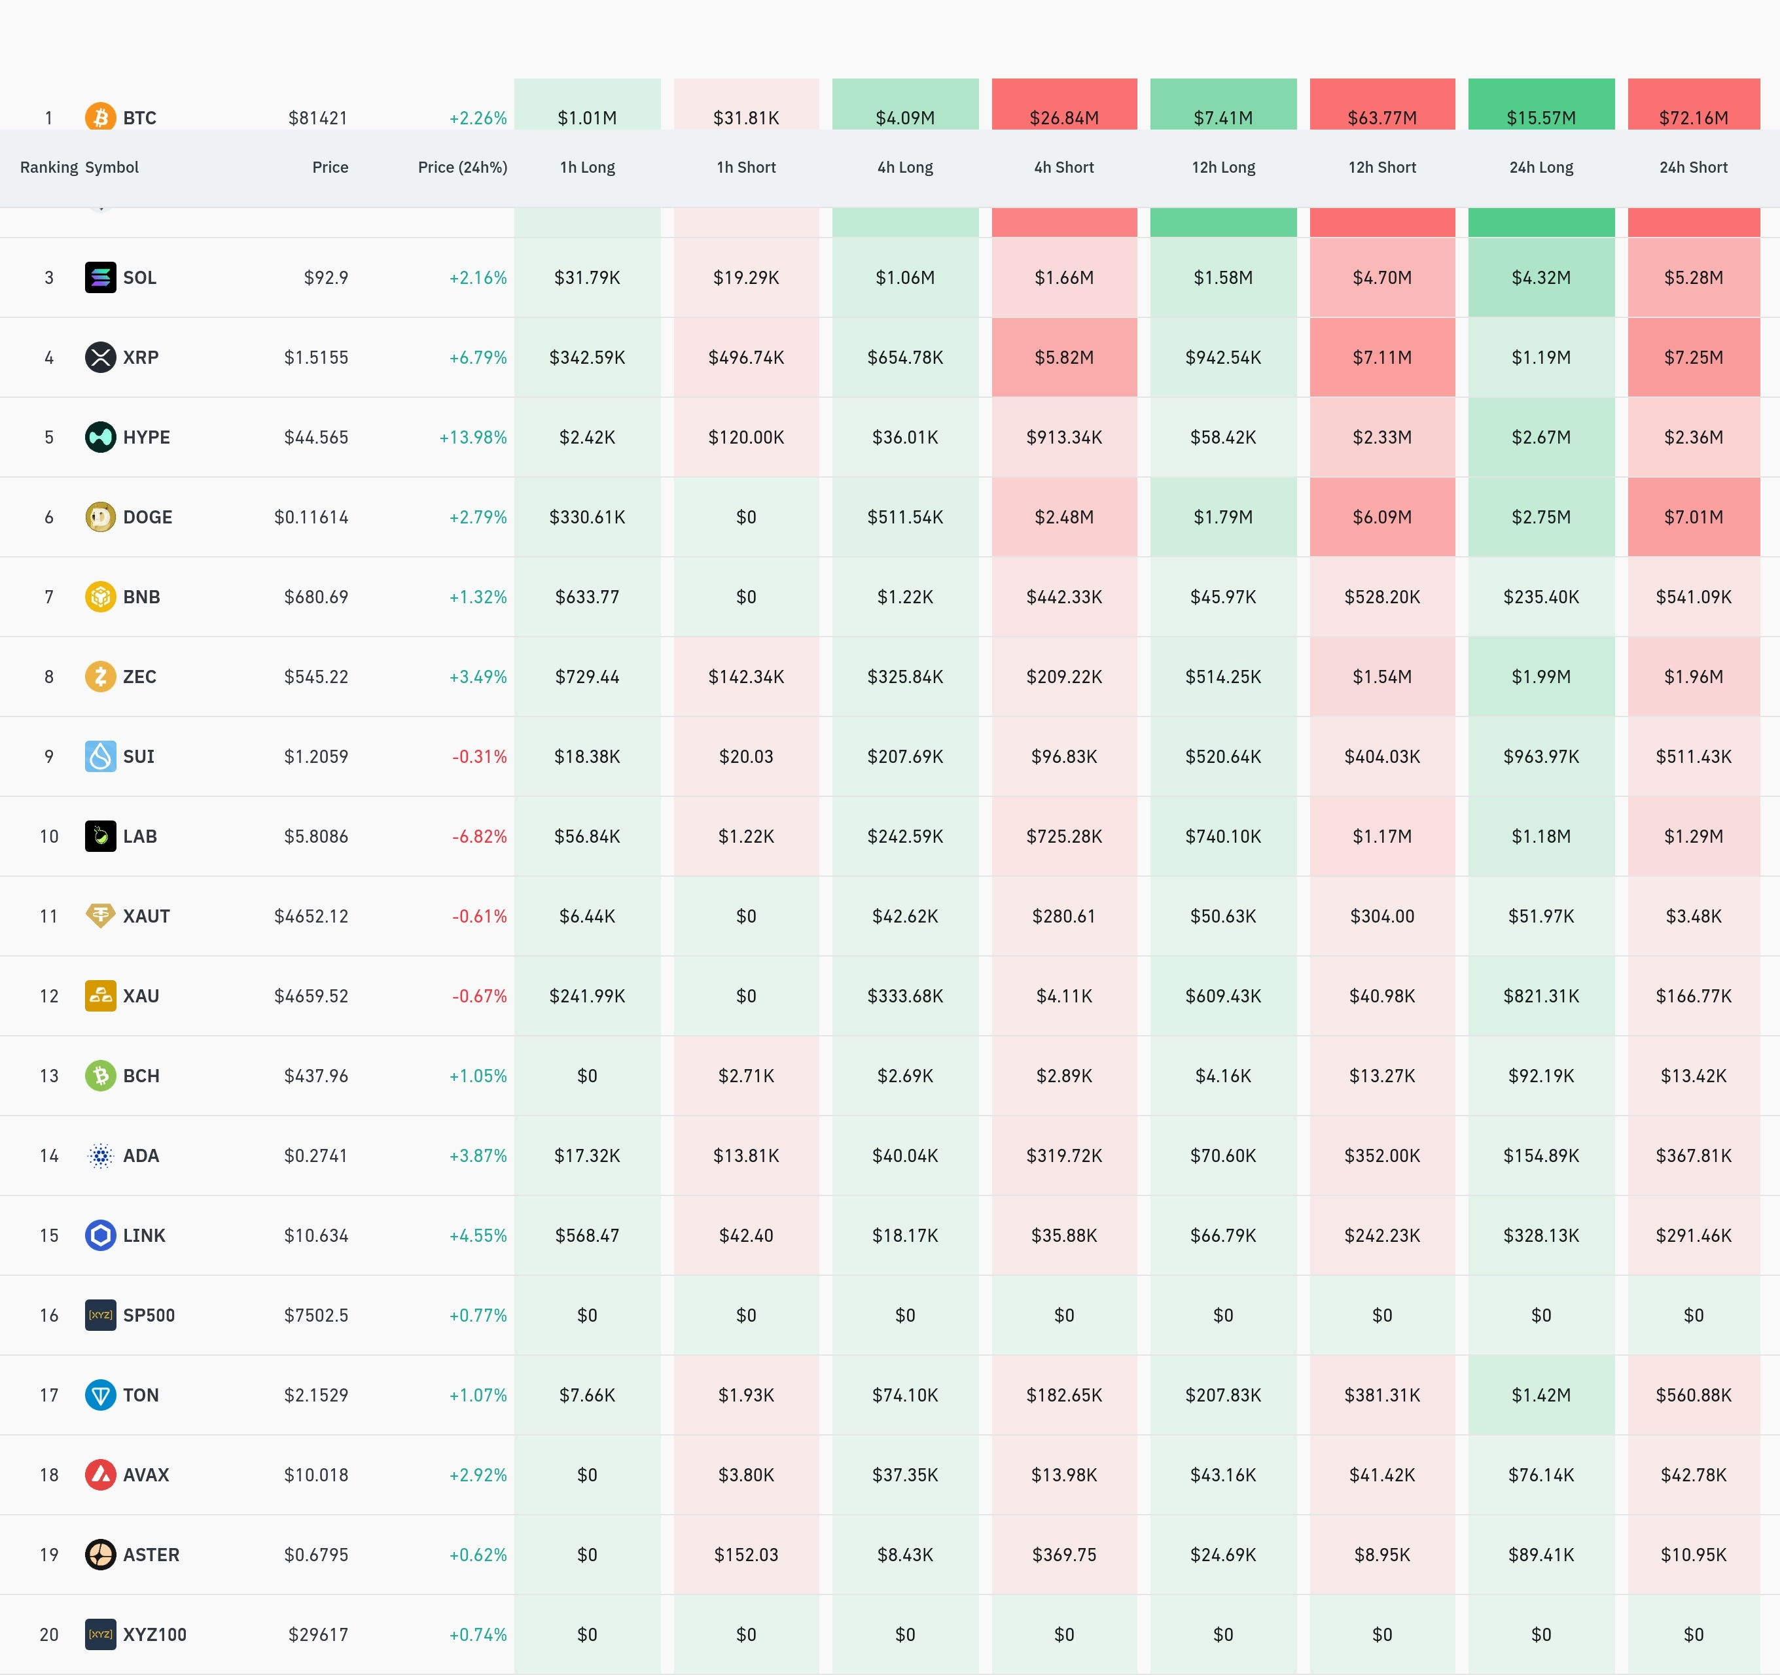Click BTC price $81421
This screenshot has width=1780, height=1675.
(318, 118)
